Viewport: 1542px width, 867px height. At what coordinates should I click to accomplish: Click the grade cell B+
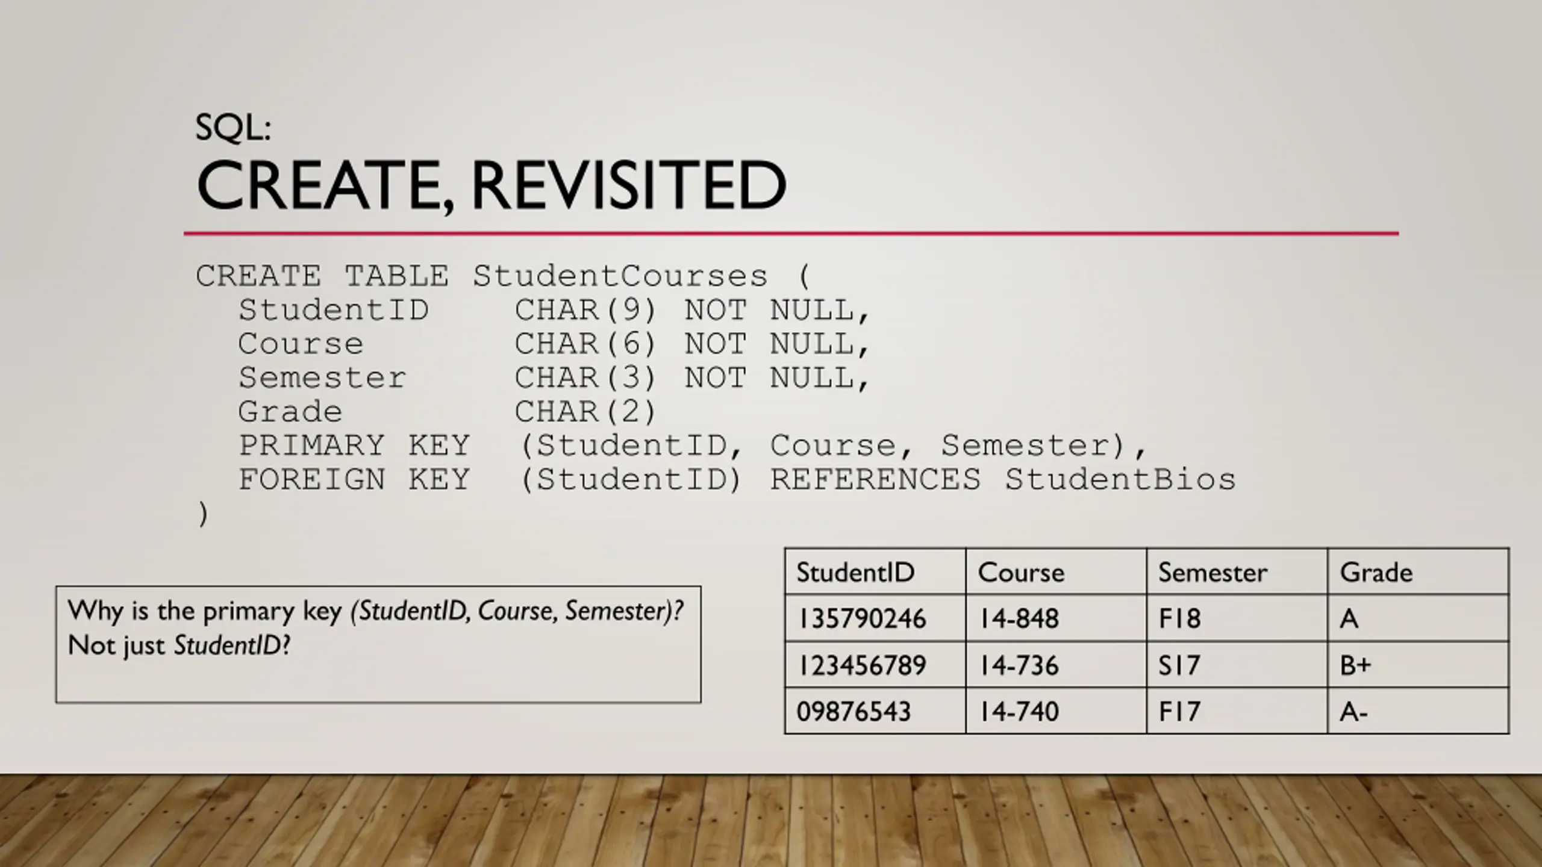click(1355, 665)
